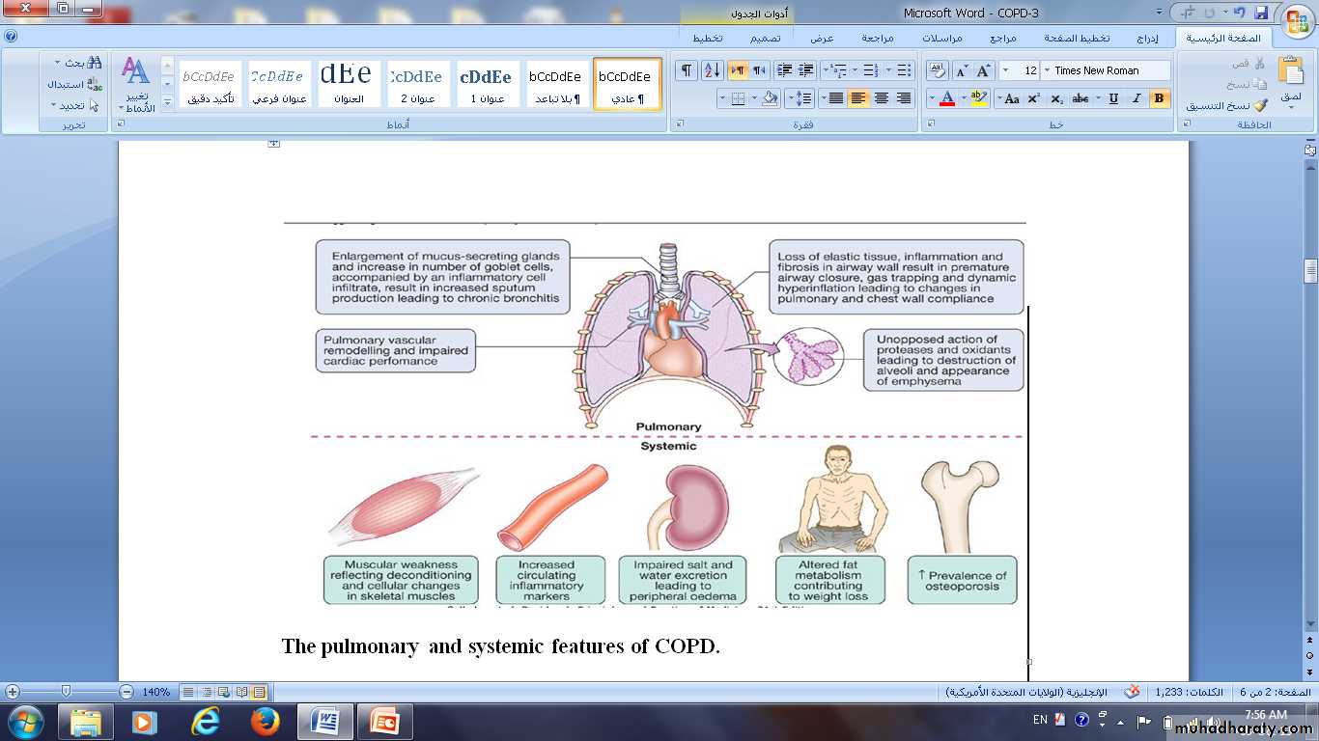Click the Sort A-Z icon
This screenshot has width=1319, height=741.
(x=712, y=70)
